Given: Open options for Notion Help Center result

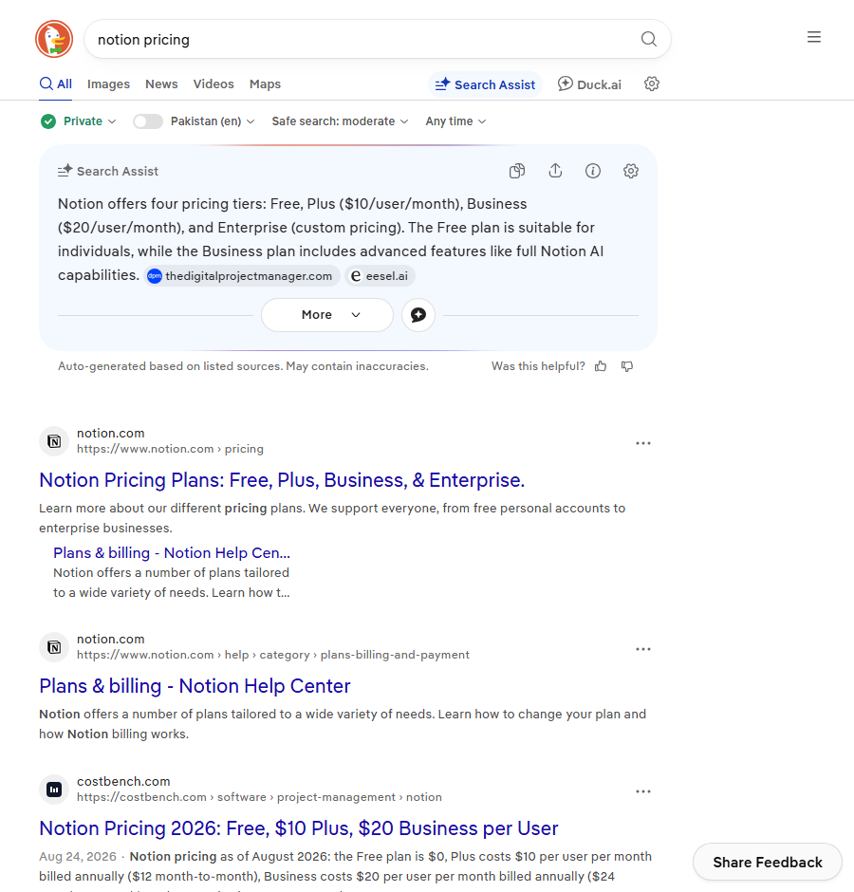Looking at the screenshot, I should coord(643,649).
